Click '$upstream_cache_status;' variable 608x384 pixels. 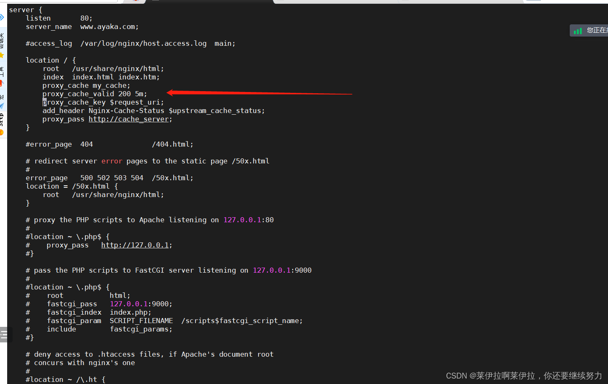point(217,111)
